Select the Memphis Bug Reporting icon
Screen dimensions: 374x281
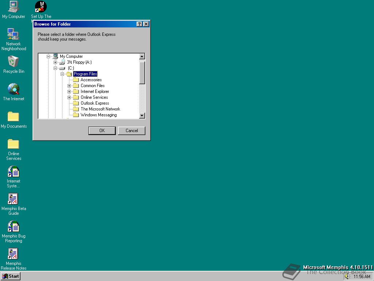(x=14, y=226)
